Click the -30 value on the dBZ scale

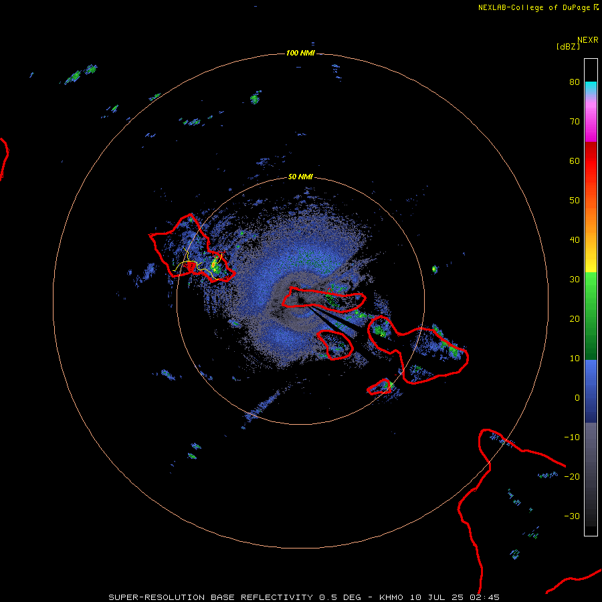click(x=572, y=516)
